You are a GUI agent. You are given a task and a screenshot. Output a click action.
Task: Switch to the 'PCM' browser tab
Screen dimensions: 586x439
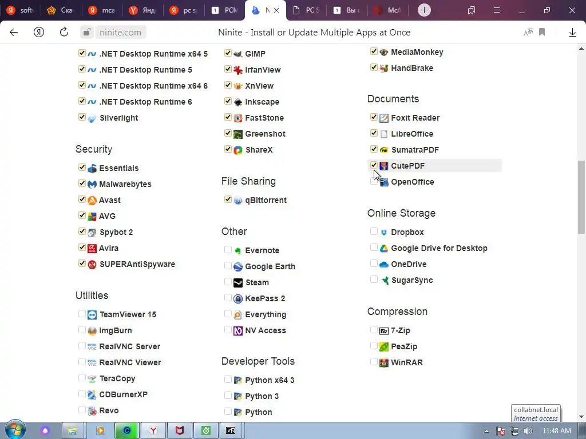[x=224, y=10]
